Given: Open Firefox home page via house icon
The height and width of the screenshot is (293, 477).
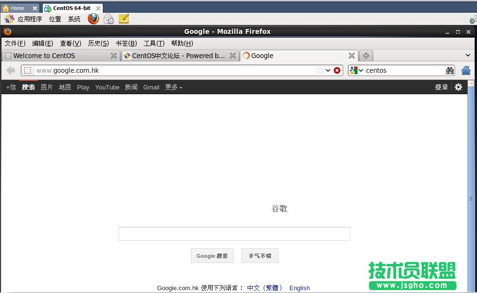Looking at the screenshot, I should (466, 70).
